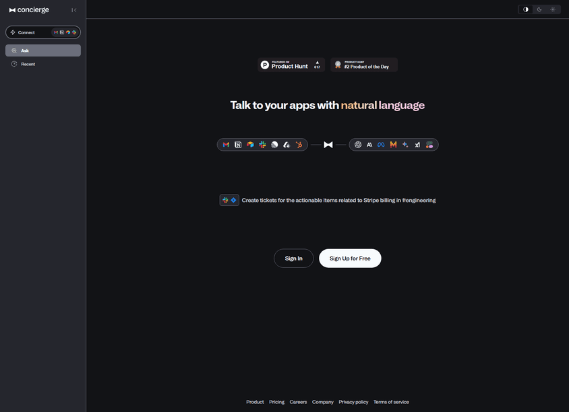Click the 'Talk to your apps with natural language' headline
This screenshot has height=412, width=569.
coord(328,105)
